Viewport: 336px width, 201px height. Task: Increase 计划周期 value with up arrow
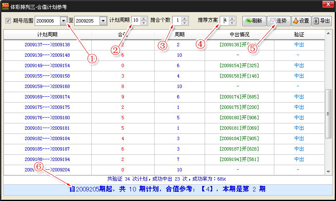click(143, 19)
